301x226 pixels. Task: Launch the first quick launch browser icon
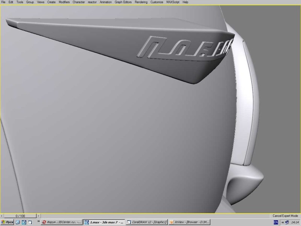point(18,222)
